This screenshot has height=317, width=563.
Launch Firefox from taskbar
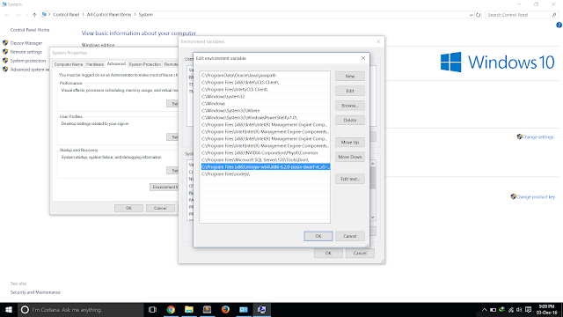[x=225, y=309]
